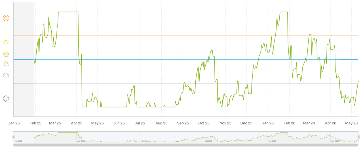Click the Apr 25 axis label
This screenshot has height=149, width=363.
(77, 123)
